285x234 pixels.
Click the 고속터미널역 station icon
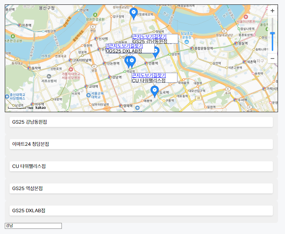pos(70,60)
